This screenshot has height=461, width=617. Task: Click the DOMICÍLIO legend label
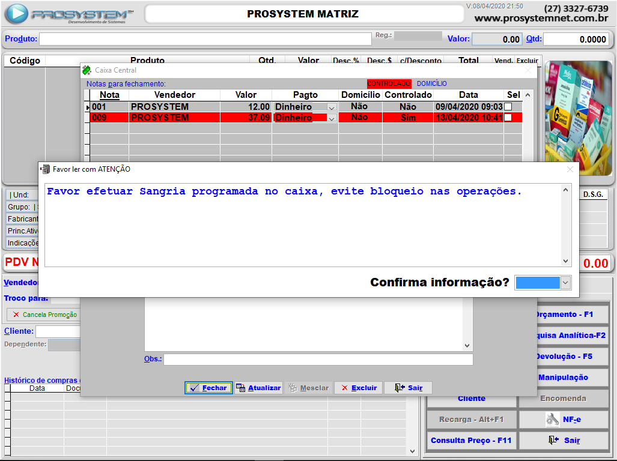[x=432, y=83]
